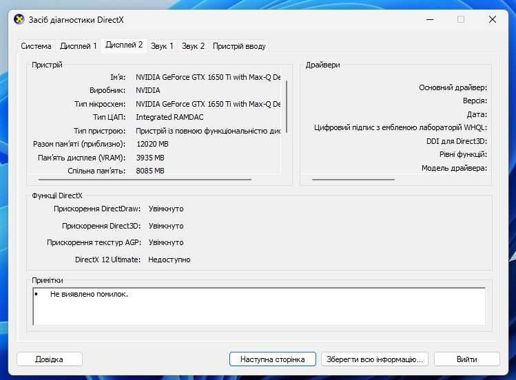516x380 pixels.
Task: Click the Версія label in Драйвери
Action: [x=475, y=101]
